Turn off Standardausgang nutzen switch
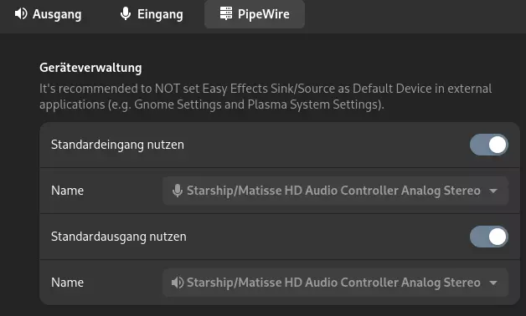 click(489, 237)
